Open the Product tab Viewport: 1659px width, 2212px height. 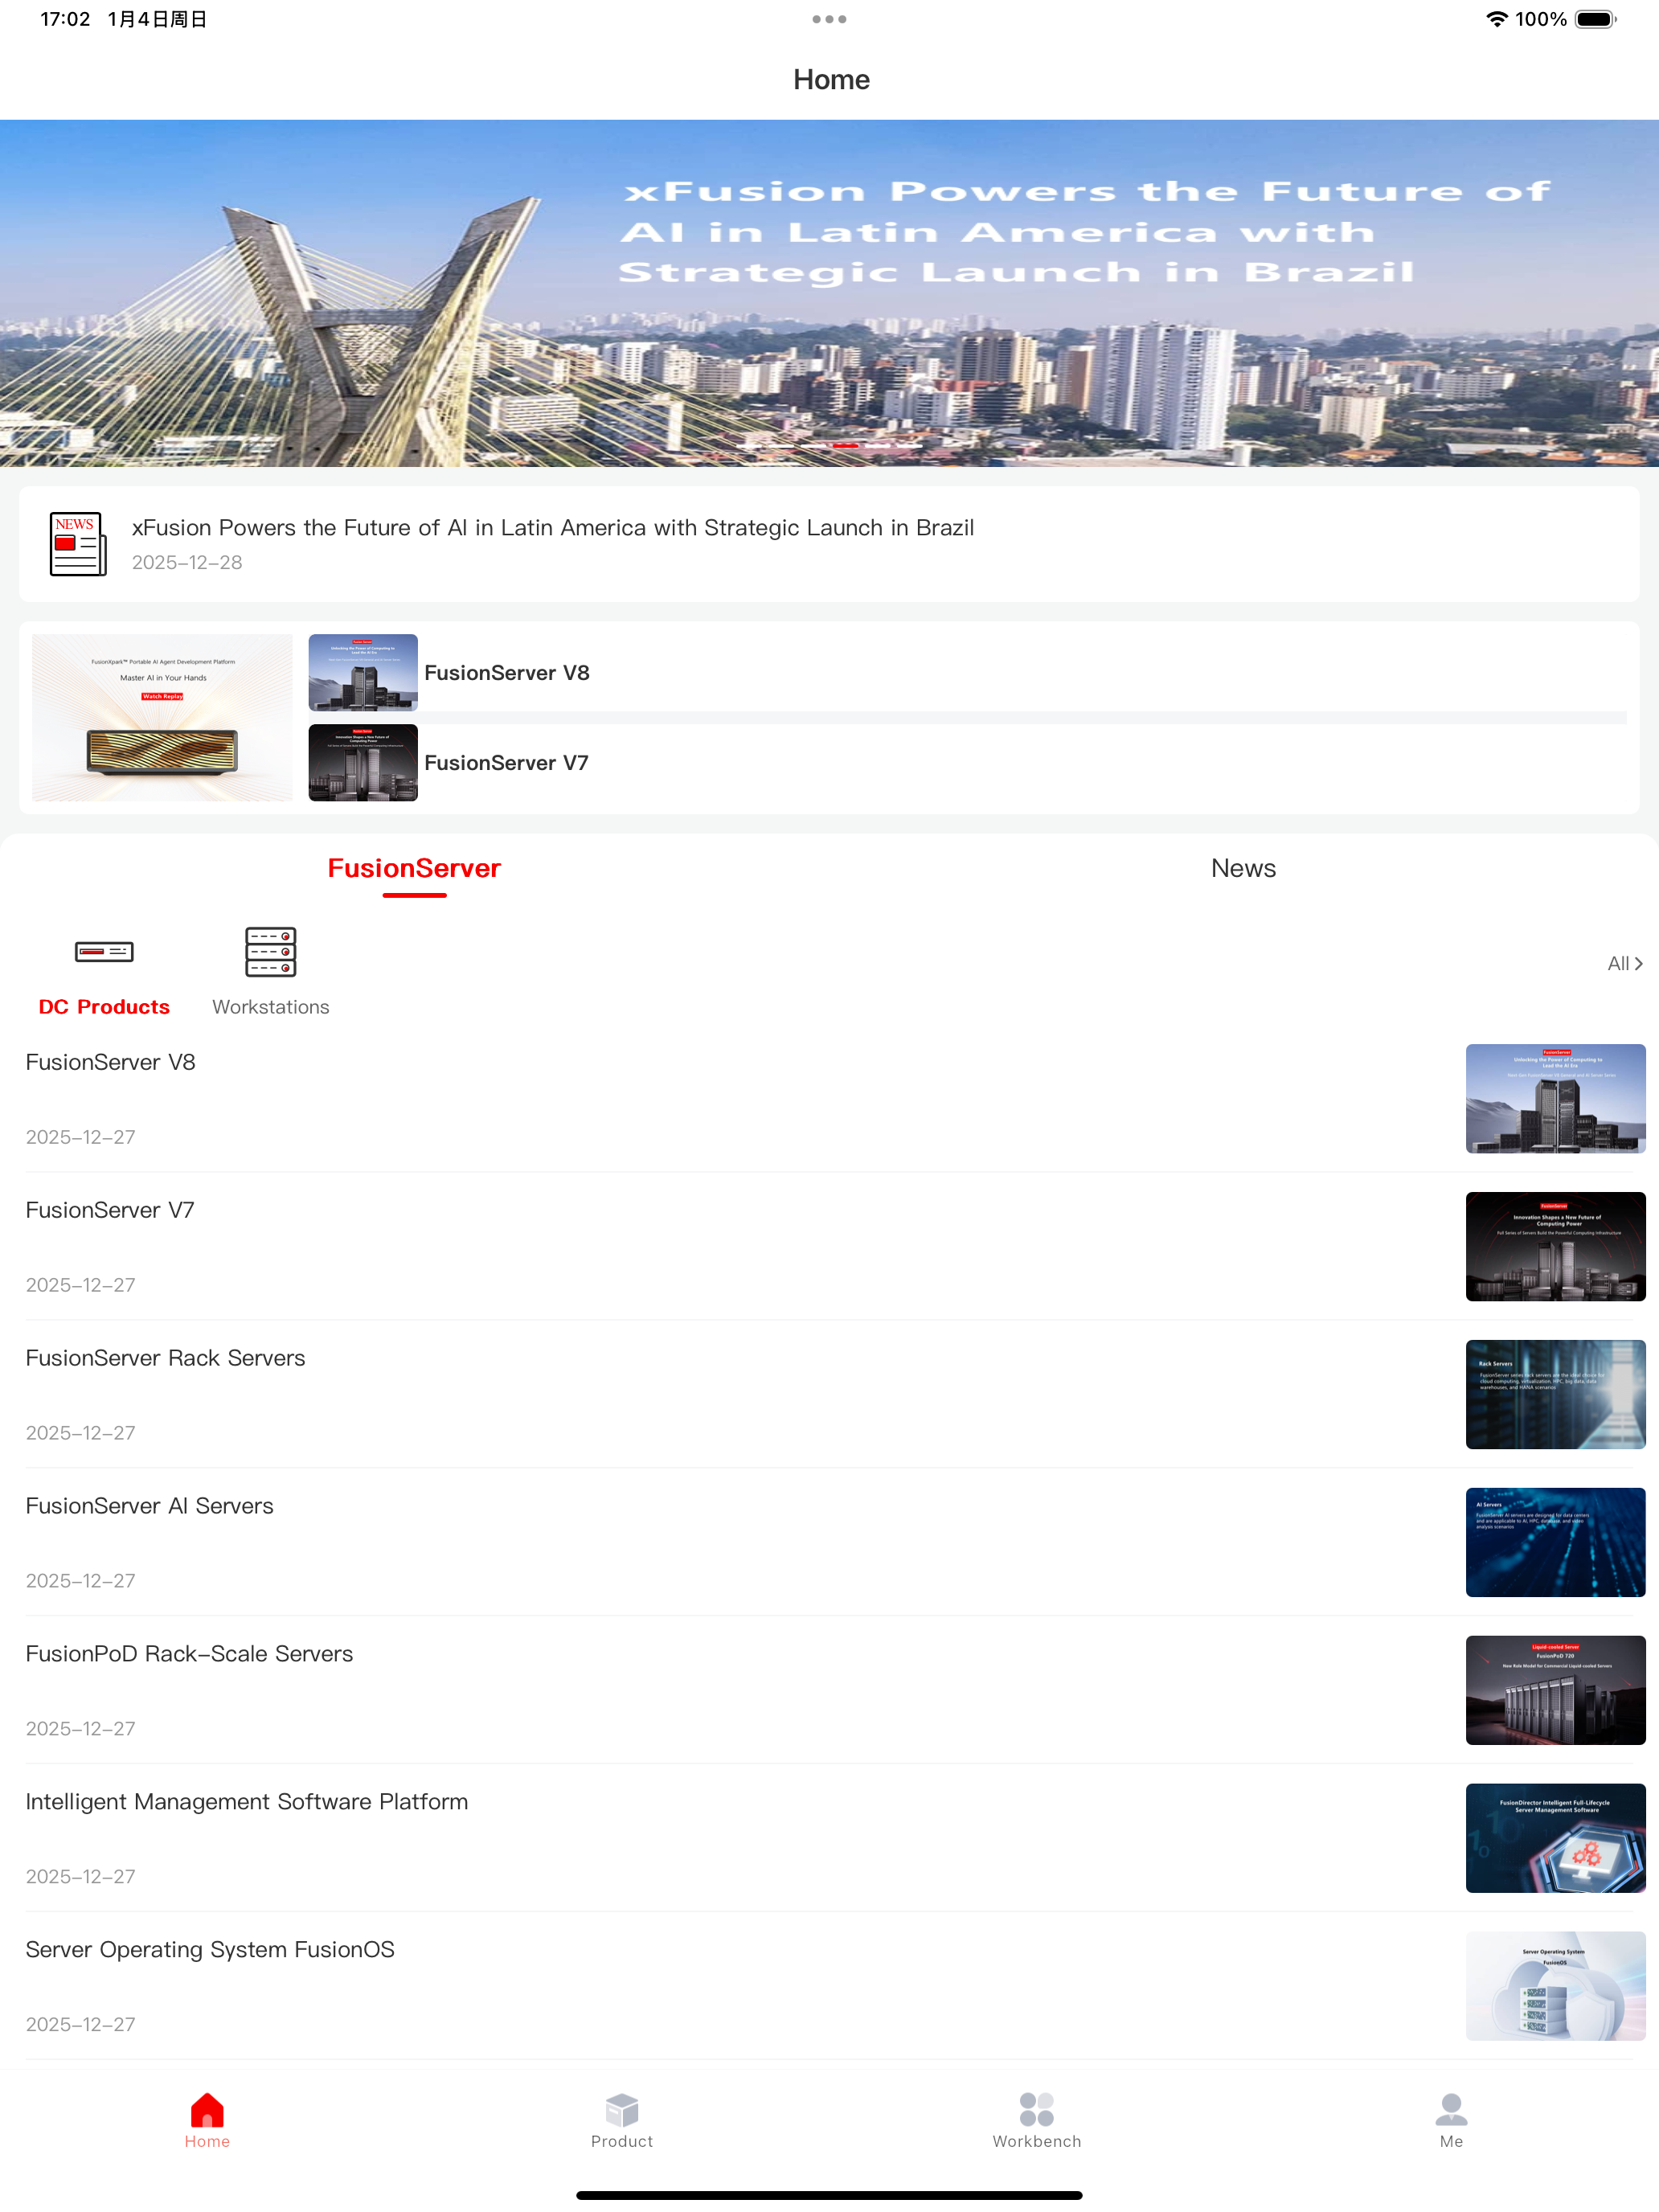click(621, 2120)
